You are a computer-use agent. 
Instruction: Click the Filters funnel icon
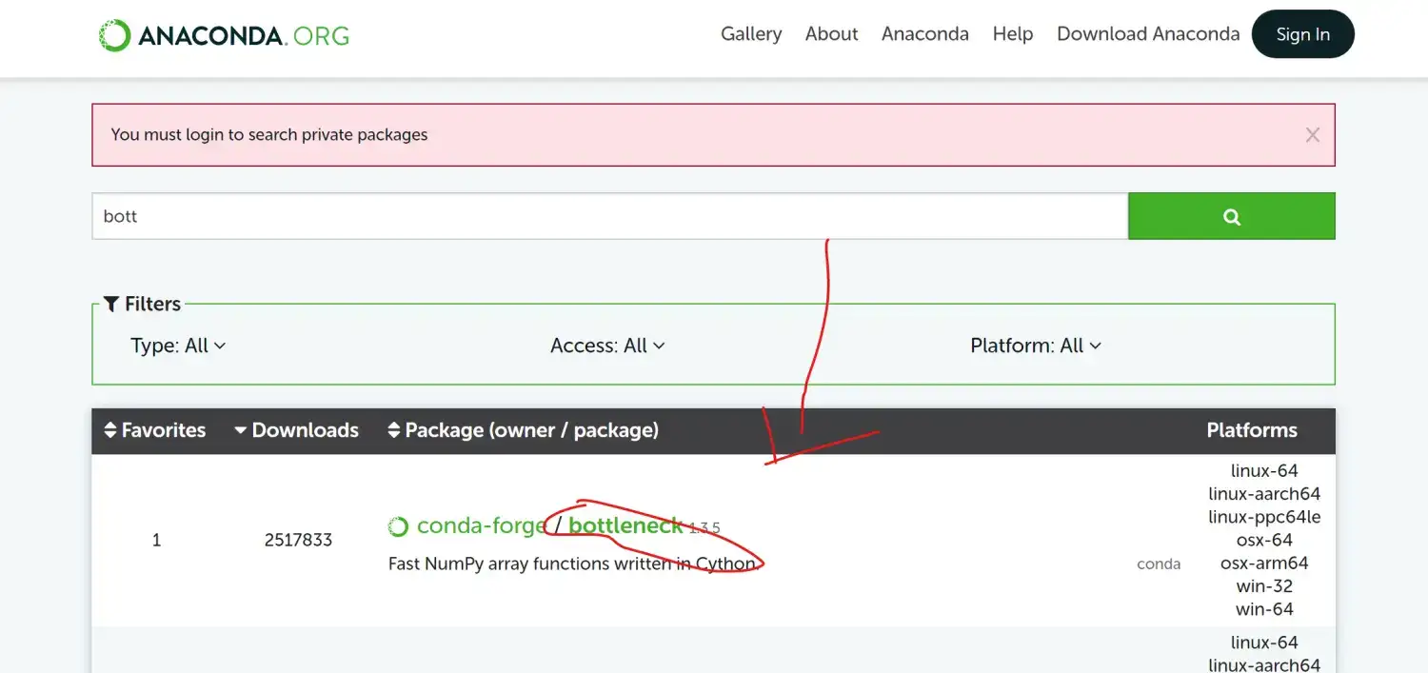111,304
